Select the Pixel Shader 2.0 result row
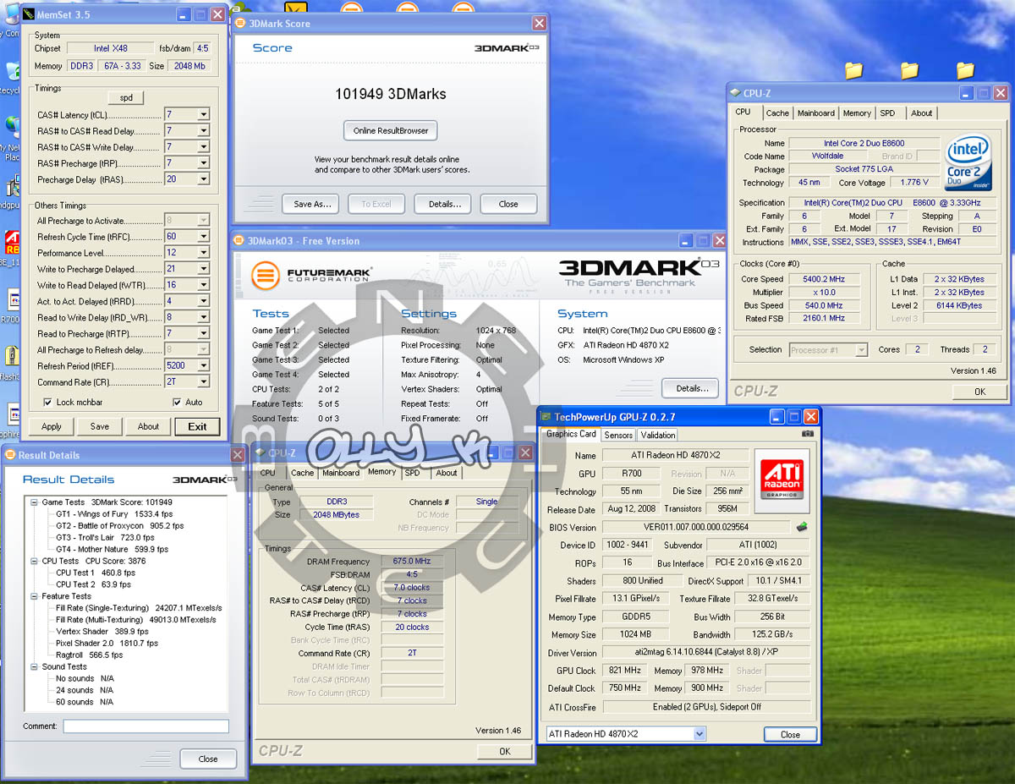Screen dimensions: 1015x784 [x=107, y=643]
